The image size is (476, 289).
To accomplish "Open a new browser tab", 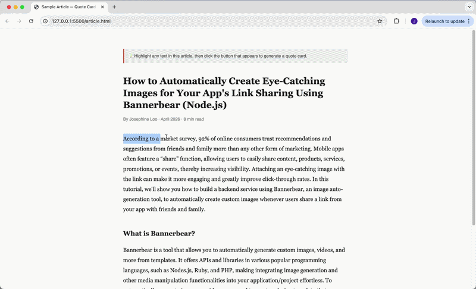I will [114, 7].
